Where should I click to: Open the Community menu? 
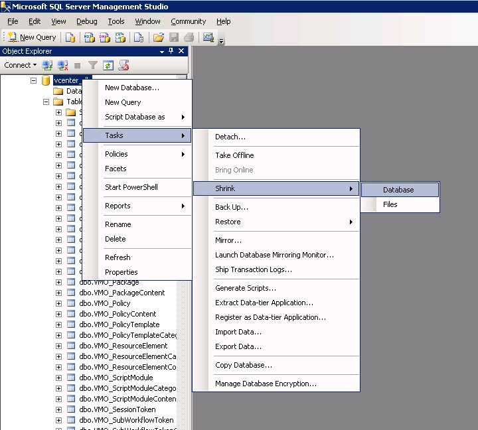189,21
